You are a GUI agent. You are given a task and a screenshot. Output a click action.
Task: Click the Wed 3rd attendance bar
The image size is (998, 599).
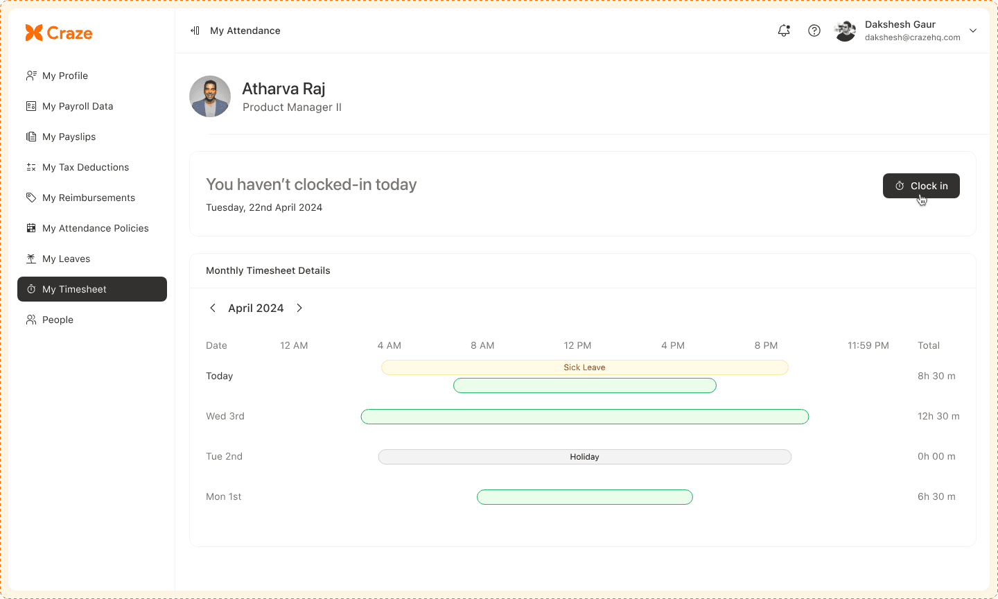pyautogui.click(x=585, y=417)
